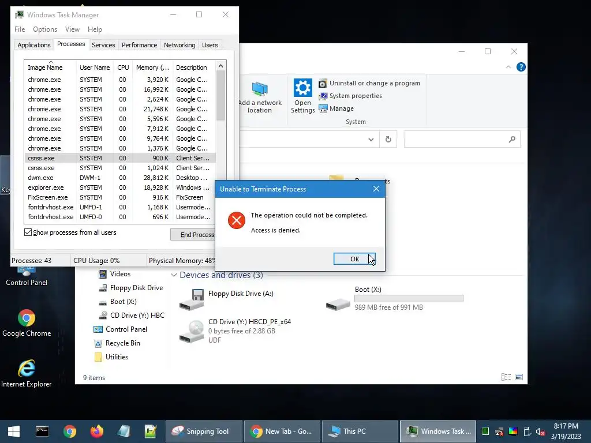Sort processes by Image Name column
591x443 pixels.
pyautogui.click(x=50, y=67)
